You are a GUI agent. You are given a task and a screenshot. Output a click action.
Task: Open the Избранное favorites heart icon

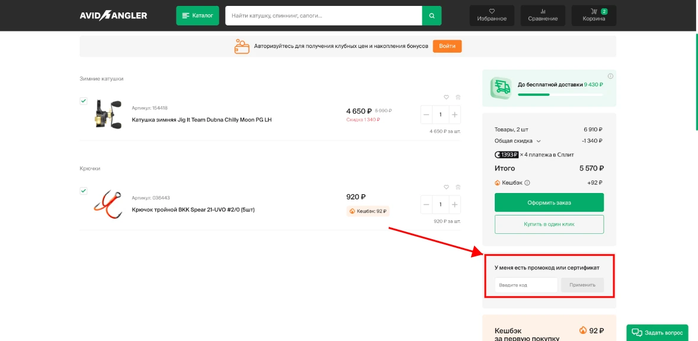pos(492,11)
